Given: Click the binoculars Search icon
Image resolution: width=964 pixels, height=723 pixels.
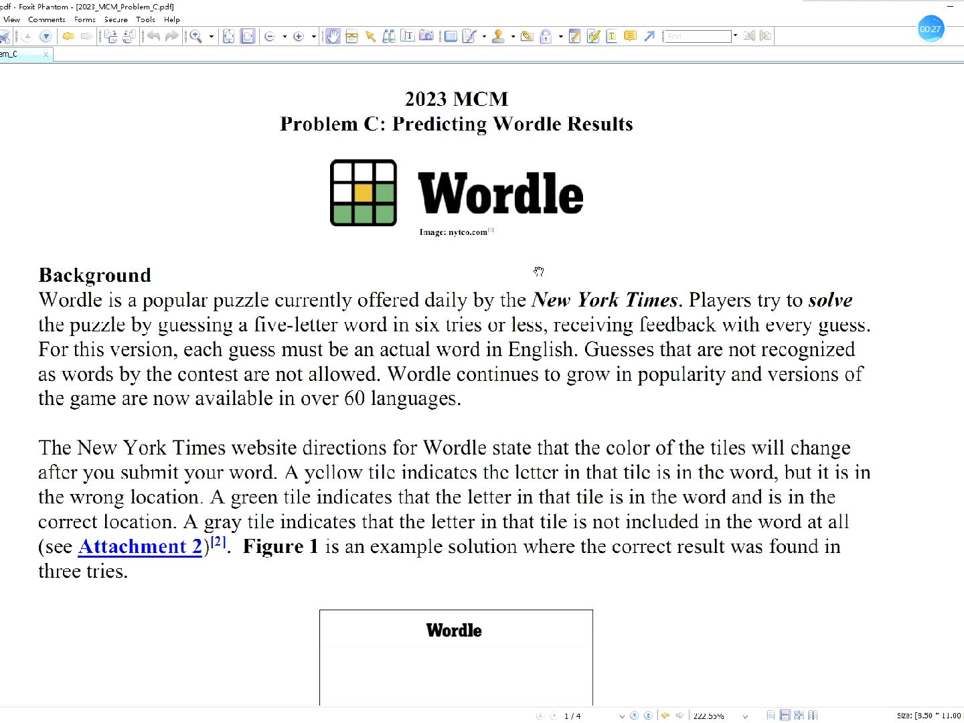Looking at the screenshot, I should (388, 36).
